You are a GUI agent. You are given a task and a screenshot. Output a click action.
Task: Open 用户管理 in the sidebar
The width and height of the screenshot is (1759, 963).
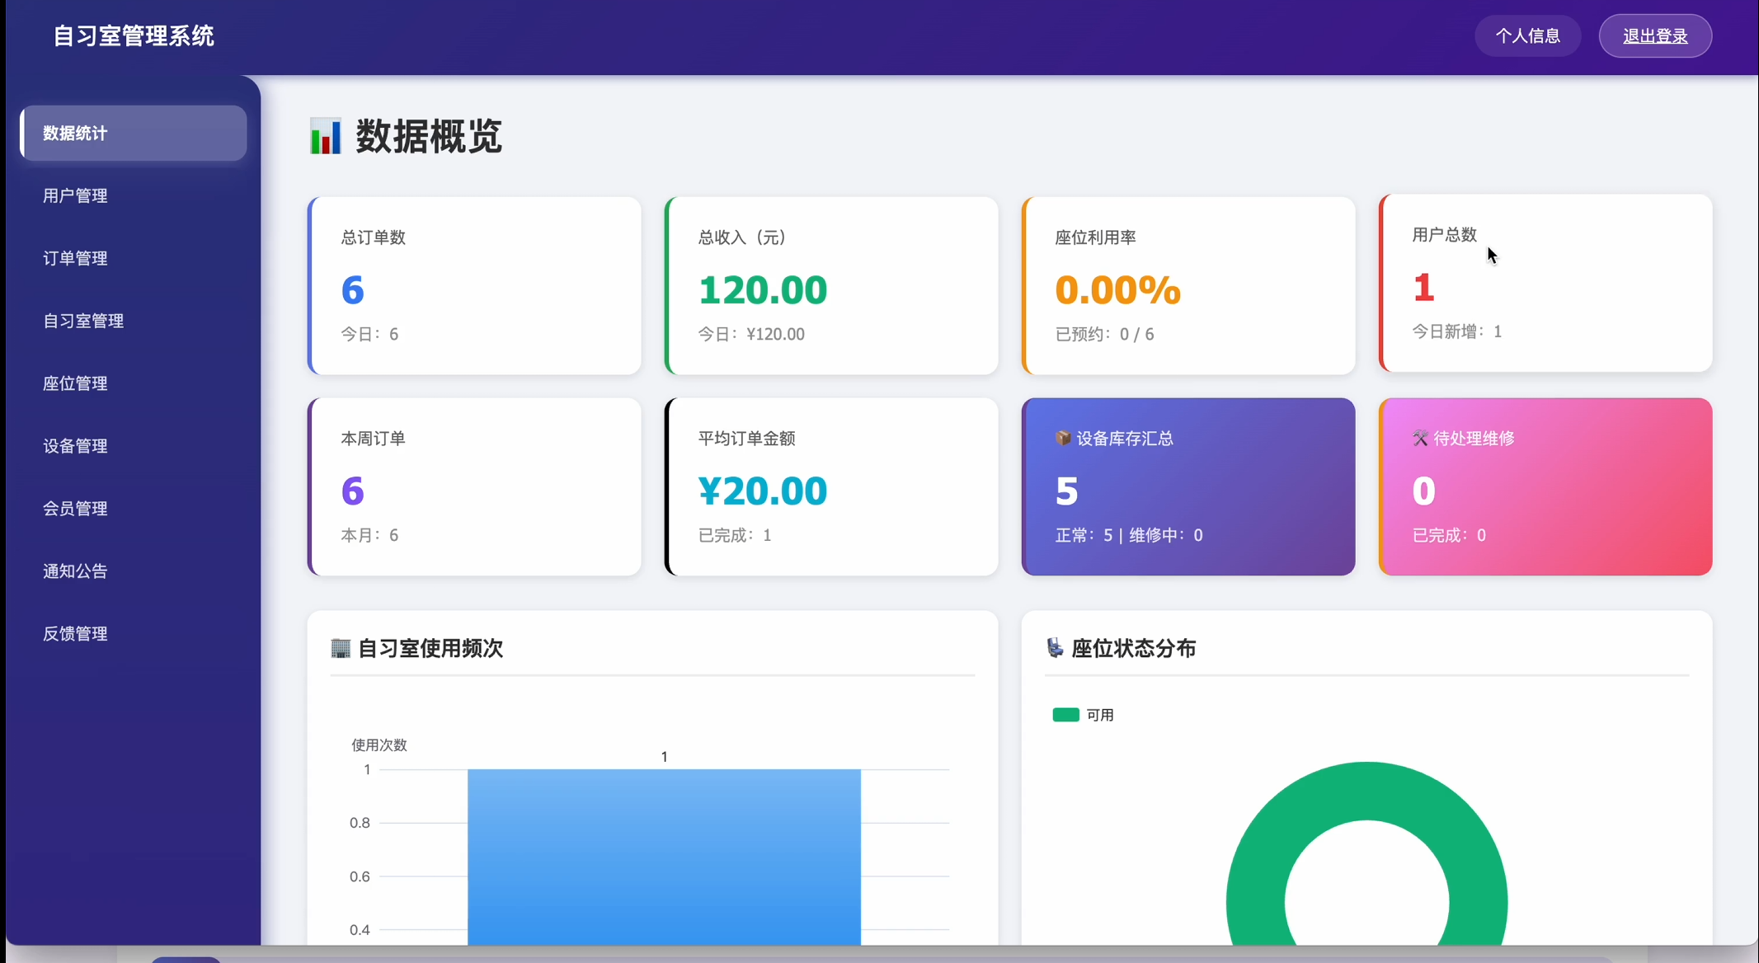tap(75, 195)
